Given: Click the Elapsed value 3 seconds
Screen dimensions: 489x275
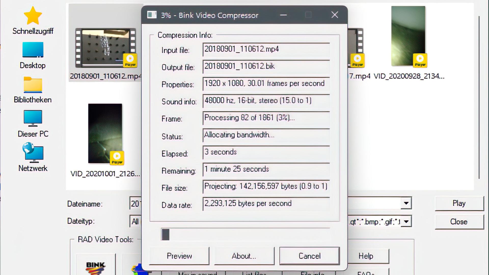Looking at the screenshot, I should point(266,152).
